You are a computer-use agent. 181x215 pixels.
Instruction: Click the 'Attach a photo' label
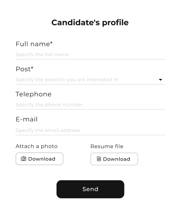pos(37,146)
